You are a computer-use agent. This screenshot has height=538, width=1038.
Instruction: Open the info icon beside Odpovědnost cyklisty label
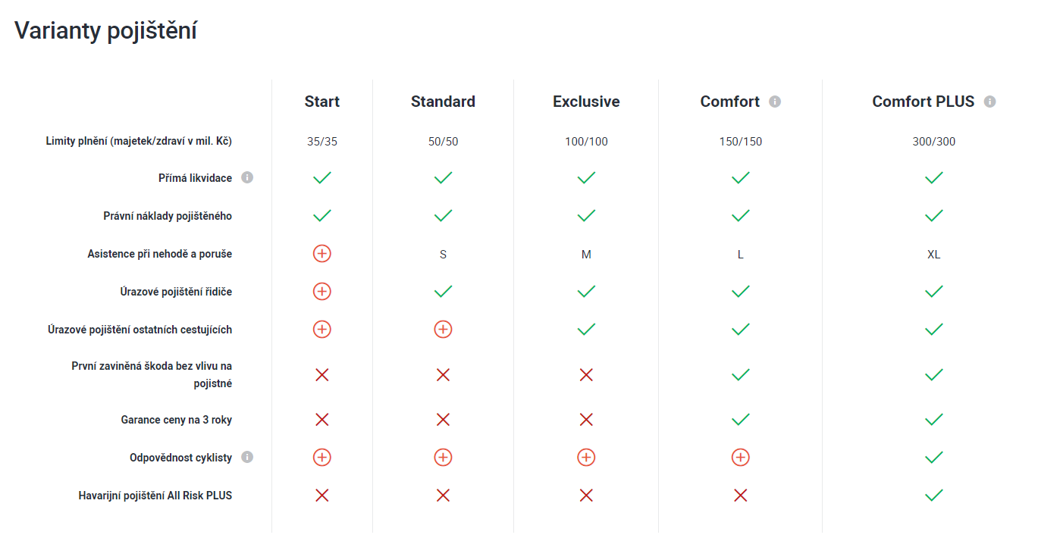247,457
